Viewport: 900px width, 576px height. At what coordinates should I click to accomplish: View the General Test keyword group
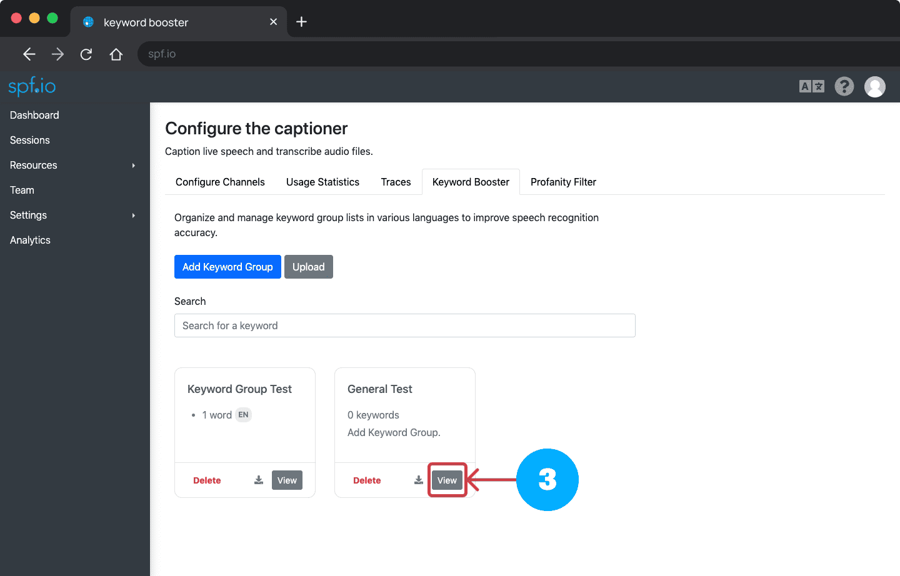click(447, 480)
